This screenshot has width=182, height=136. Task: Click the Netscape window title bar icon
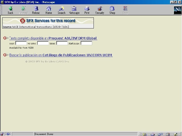[2, 2]
